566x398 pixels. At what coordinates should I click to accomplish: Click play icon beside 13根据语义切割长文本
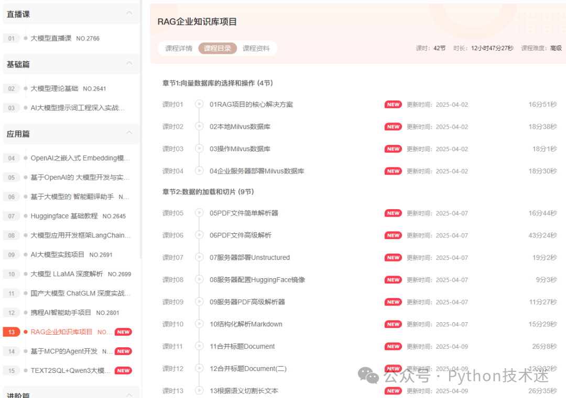click(x=199, y=391)
